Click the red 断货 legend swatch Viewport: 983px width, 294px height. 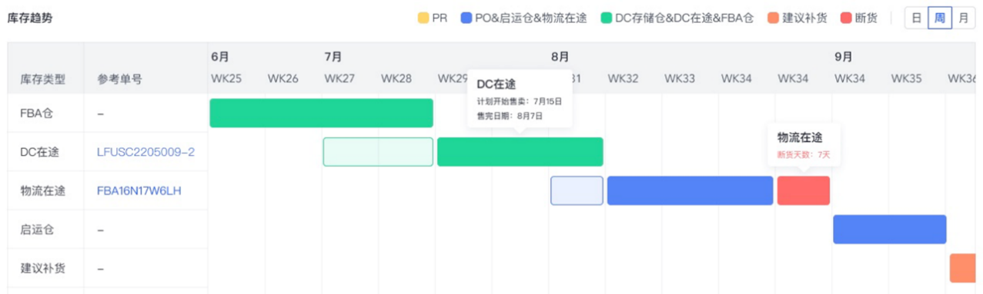[x=846, y=18]
